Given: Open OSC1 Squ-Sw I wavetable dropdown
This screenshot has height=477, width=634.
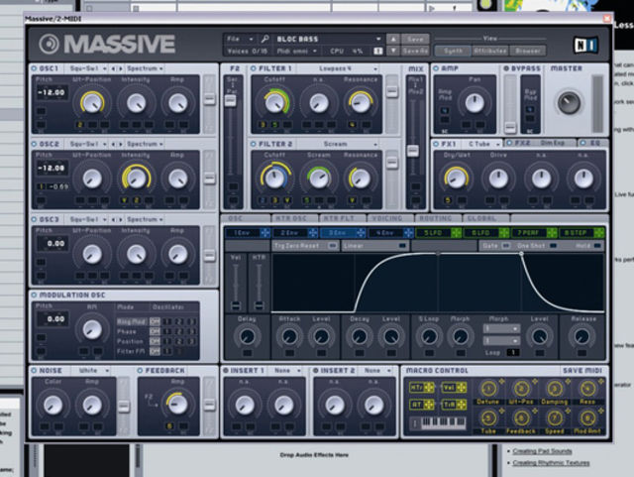Looking at the screenshot, I should (x=86, y=68).
